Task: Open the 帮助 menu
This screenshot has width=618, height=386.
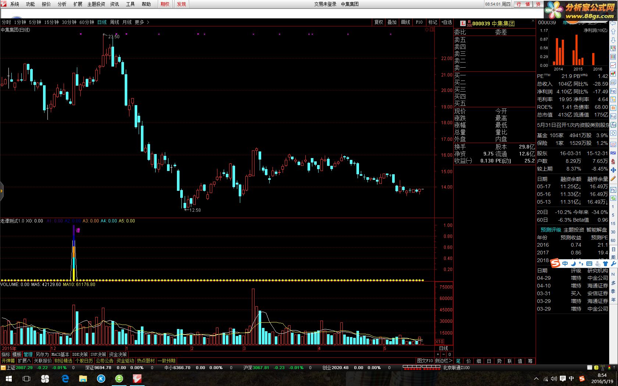Action: [146, 4]
